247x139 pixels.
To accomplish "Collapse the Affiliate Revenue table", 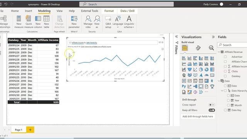I will 219,52.
